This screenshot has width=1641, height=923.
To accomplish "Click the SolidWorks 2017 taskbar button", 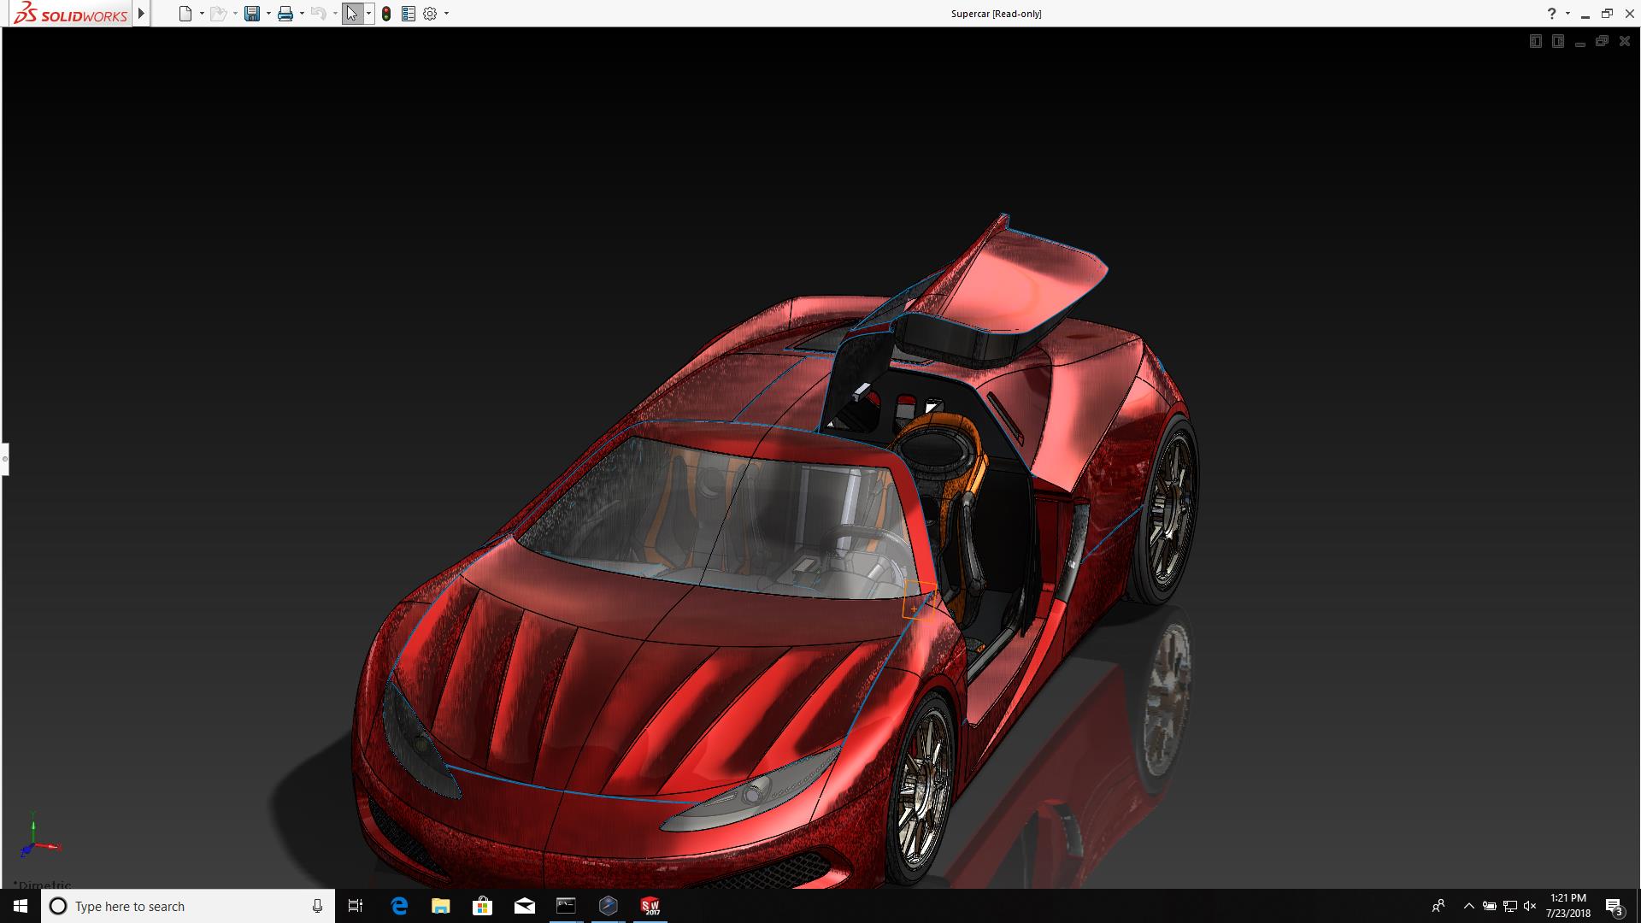I will point(650,906).
